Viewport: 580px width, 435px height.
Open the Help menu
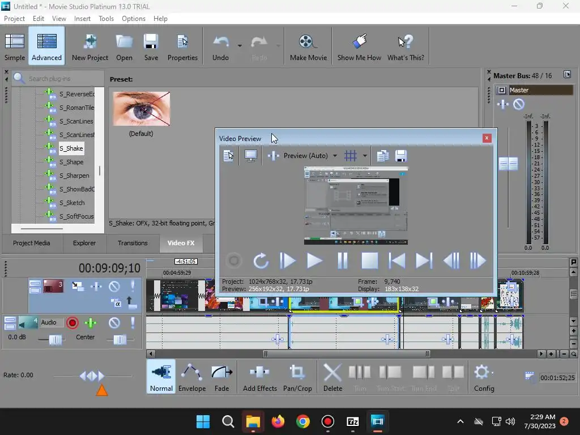[x=160, y=19]
